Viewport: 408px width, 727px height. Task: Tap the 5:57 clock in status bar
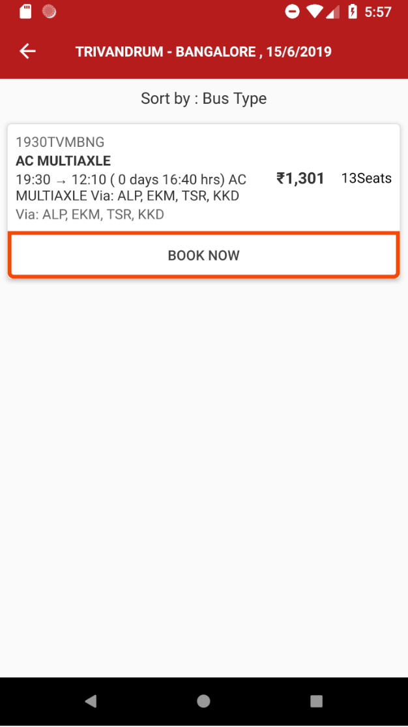click(x=378, y=12)
